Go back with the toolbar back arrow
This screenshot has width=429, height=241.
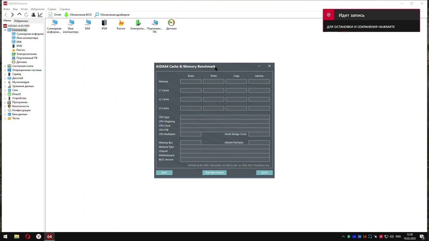(6, 15)
